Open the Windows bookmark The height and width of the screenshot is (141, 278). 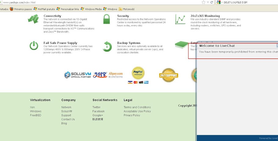click(x=110, y=9)
